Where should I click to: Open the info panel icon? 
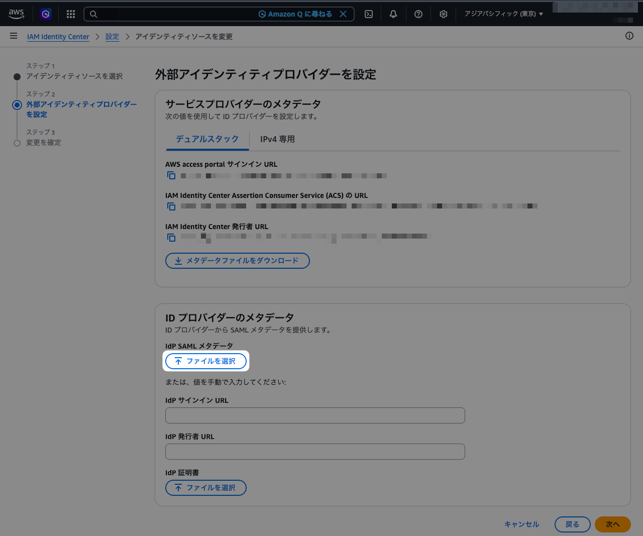tap(629, 36)
